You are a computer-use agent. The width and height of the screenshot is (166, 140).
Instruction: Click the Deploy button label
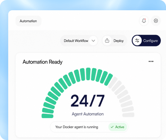(x=118, y=41)
